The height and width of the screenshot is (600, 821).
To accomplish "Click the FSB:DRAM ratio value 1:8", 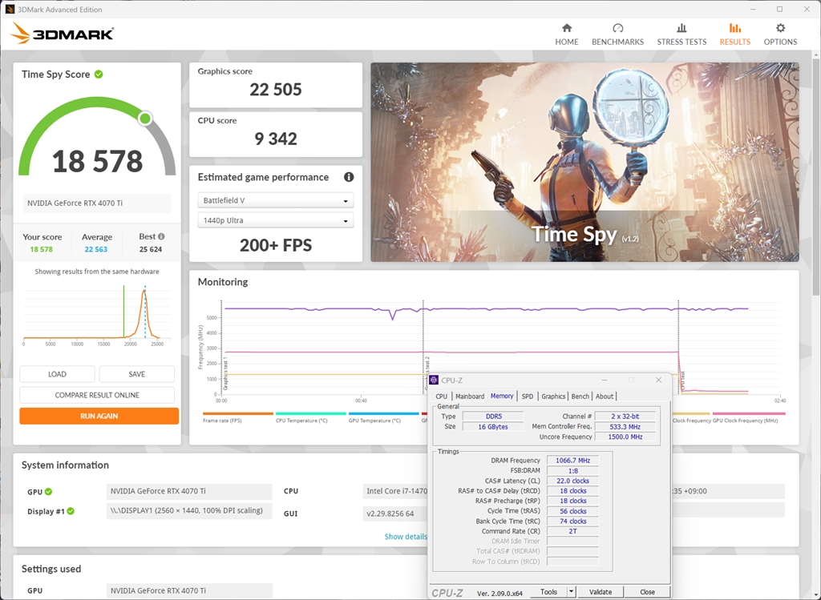I will (x=572, y=471).
